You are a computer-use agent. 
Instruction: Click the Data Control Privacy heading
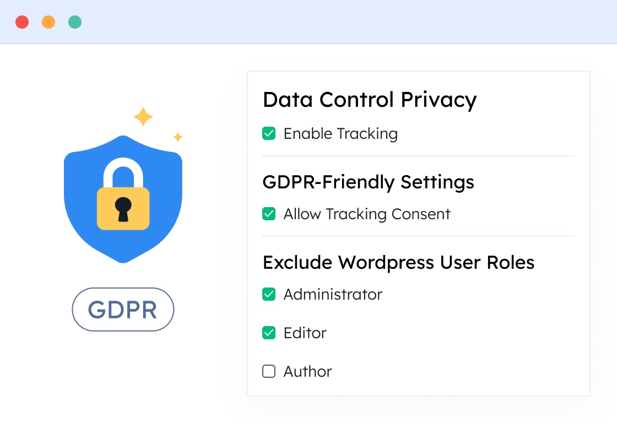pos(369,100)
